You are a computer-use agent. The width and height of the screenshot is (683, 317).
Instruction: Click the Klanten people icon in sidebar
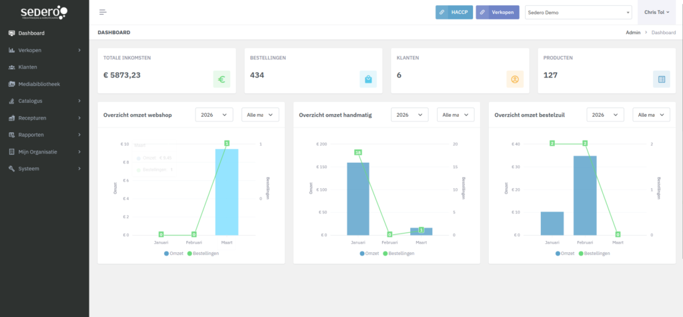click(x=12, y=67)
